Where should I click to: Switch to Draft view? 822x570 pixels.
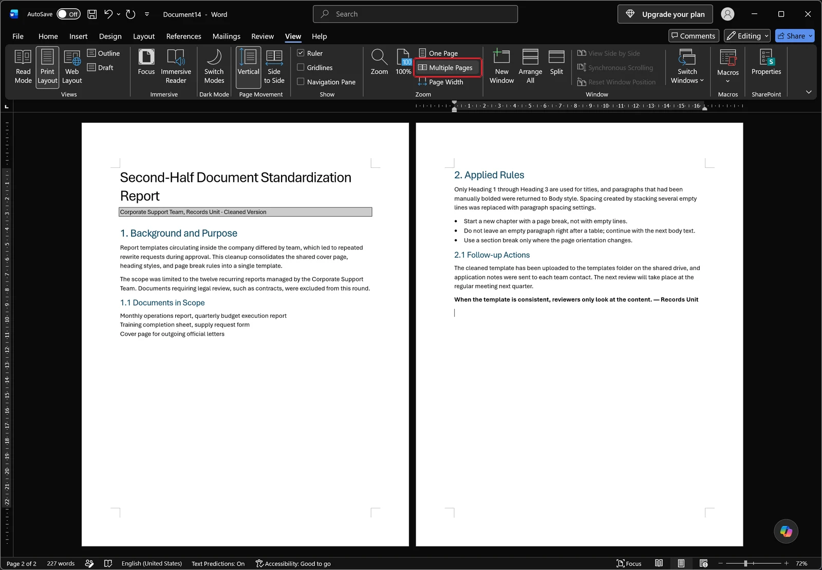[100, 68]
